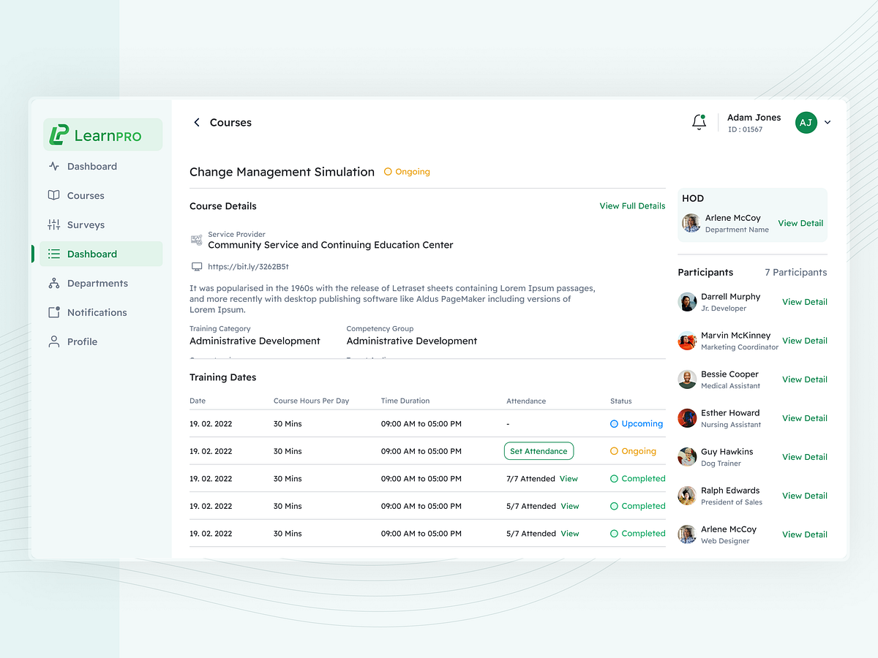
Task: Switch to the Dashboard sidebar entry
Action: pos(91,254)
